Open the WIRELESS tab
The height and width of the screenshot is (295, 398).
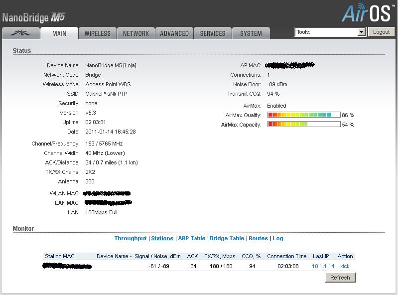tap(98, 33)
